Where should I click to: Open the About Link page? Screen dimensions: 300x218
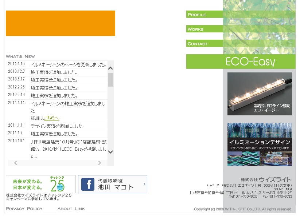(x=71, y=209)
